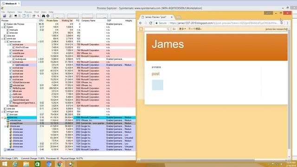
Task: Click the Commit Charge status bar text
Action: tap(32, 158)
